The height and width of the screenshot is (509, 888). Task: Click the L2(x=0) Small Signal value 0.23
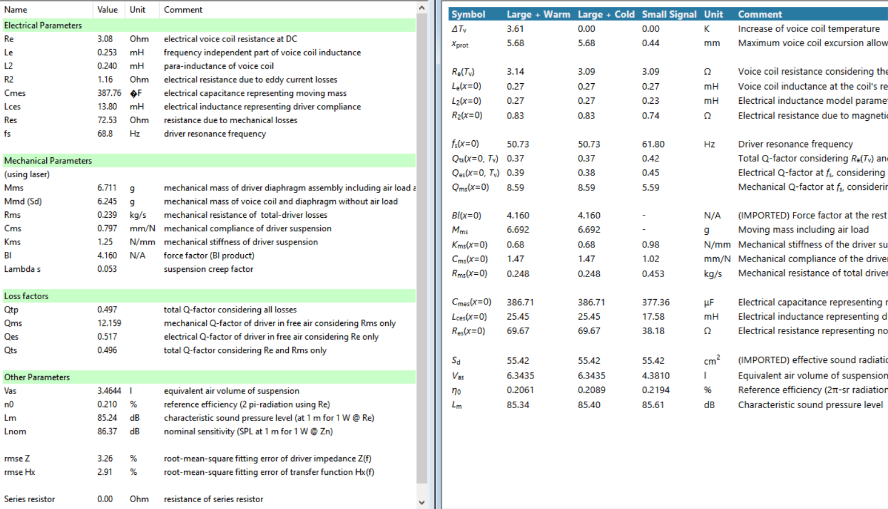pos(651,101)
